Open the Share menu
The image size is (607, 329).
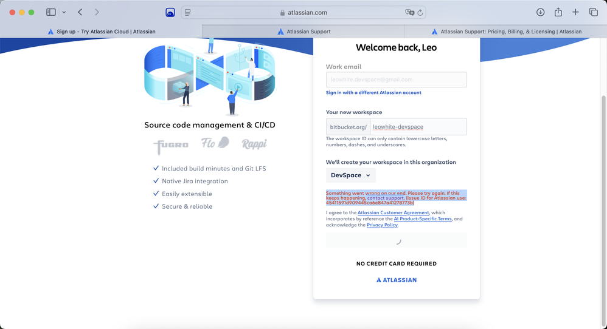(x=558, y=12)
